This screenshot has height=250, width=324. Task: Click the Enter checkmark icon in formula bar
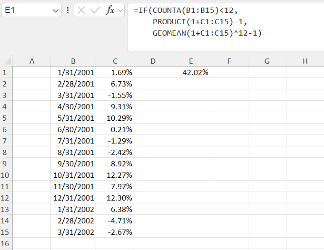[x=95, y=10]
